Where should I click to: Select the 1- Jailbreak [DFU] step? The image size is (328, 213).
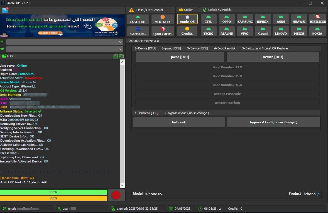point(146,113)
